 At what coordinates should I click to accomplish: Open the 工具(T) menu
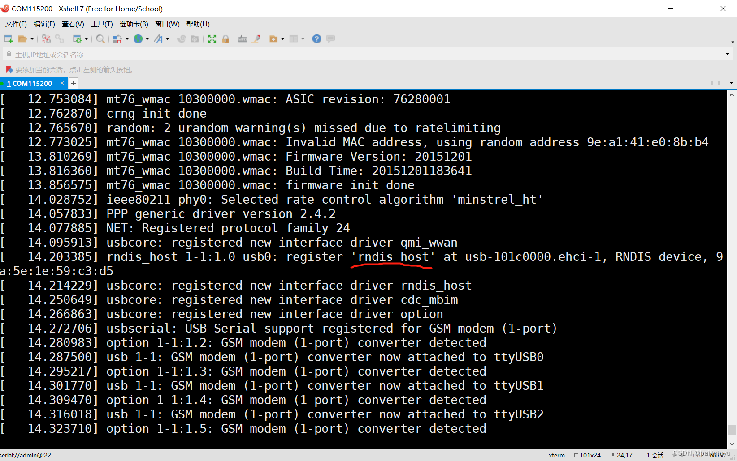click(x=102, y=24)
